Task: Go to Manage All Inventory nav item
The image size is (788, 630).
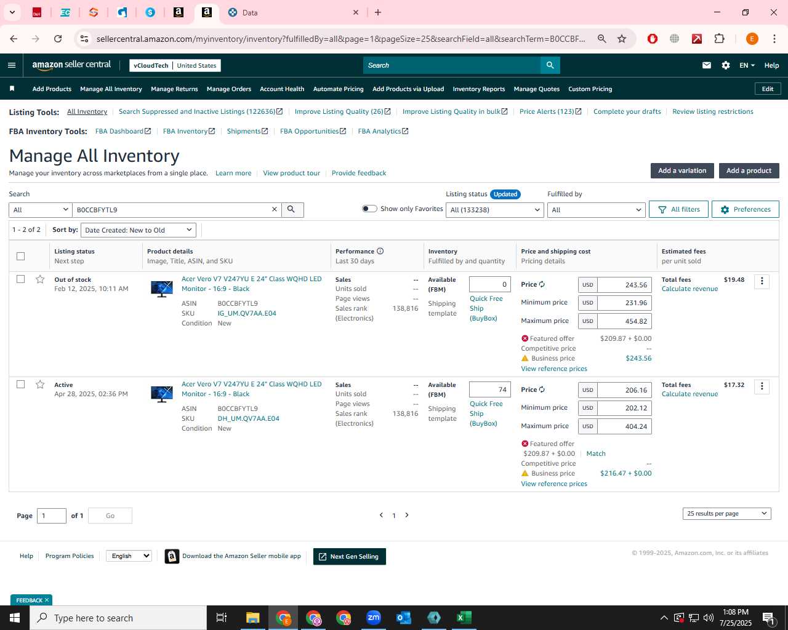Action: [111, 89]
